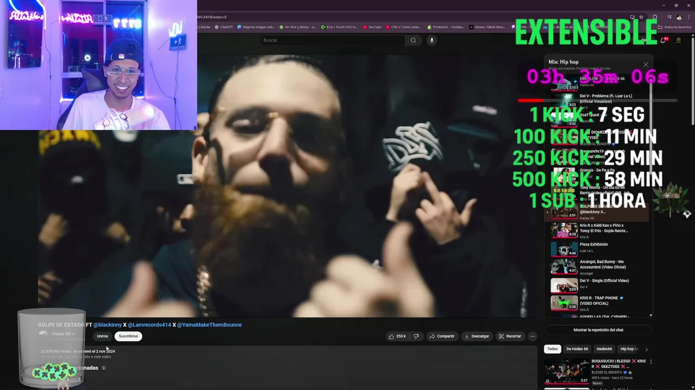The image size is (695, 390).
Task: Click the search magnifier button
Action: pyautogui.click(x=413, y=40)
